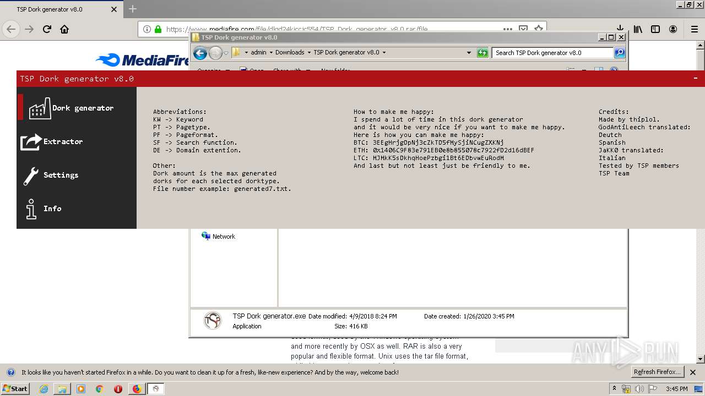Click the factory icon beside Dork generator
This screenshot has width=705, height=396.
39,109
